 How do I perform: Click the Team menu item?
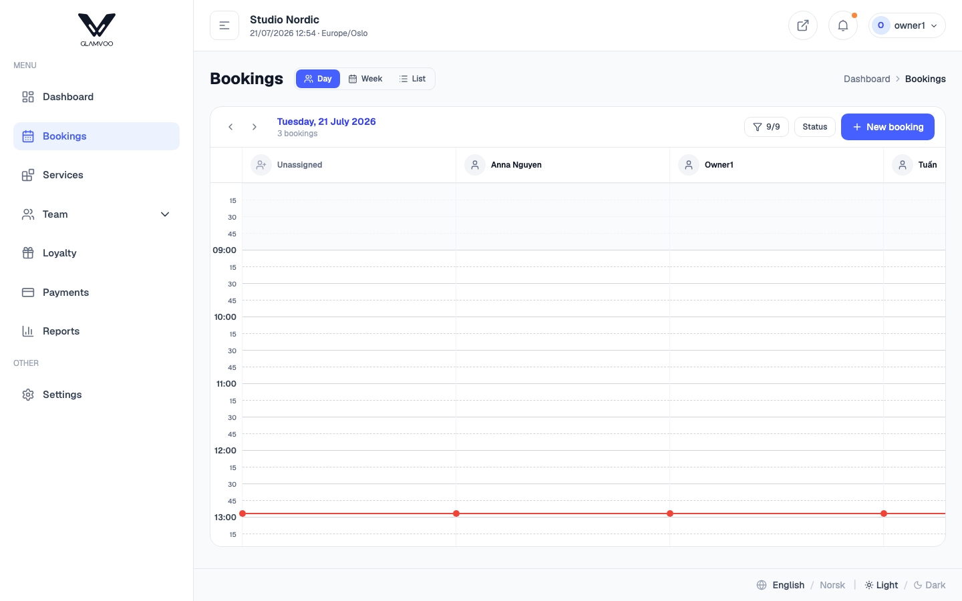[x=96, y=214]
